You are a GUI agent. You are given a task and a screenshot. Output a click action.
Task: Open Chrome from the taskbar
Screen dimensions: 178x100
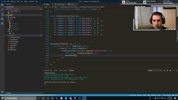point(48,98)
